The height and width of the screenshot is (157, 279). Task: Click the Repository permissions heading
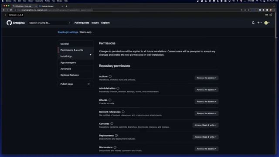(115, 66)
